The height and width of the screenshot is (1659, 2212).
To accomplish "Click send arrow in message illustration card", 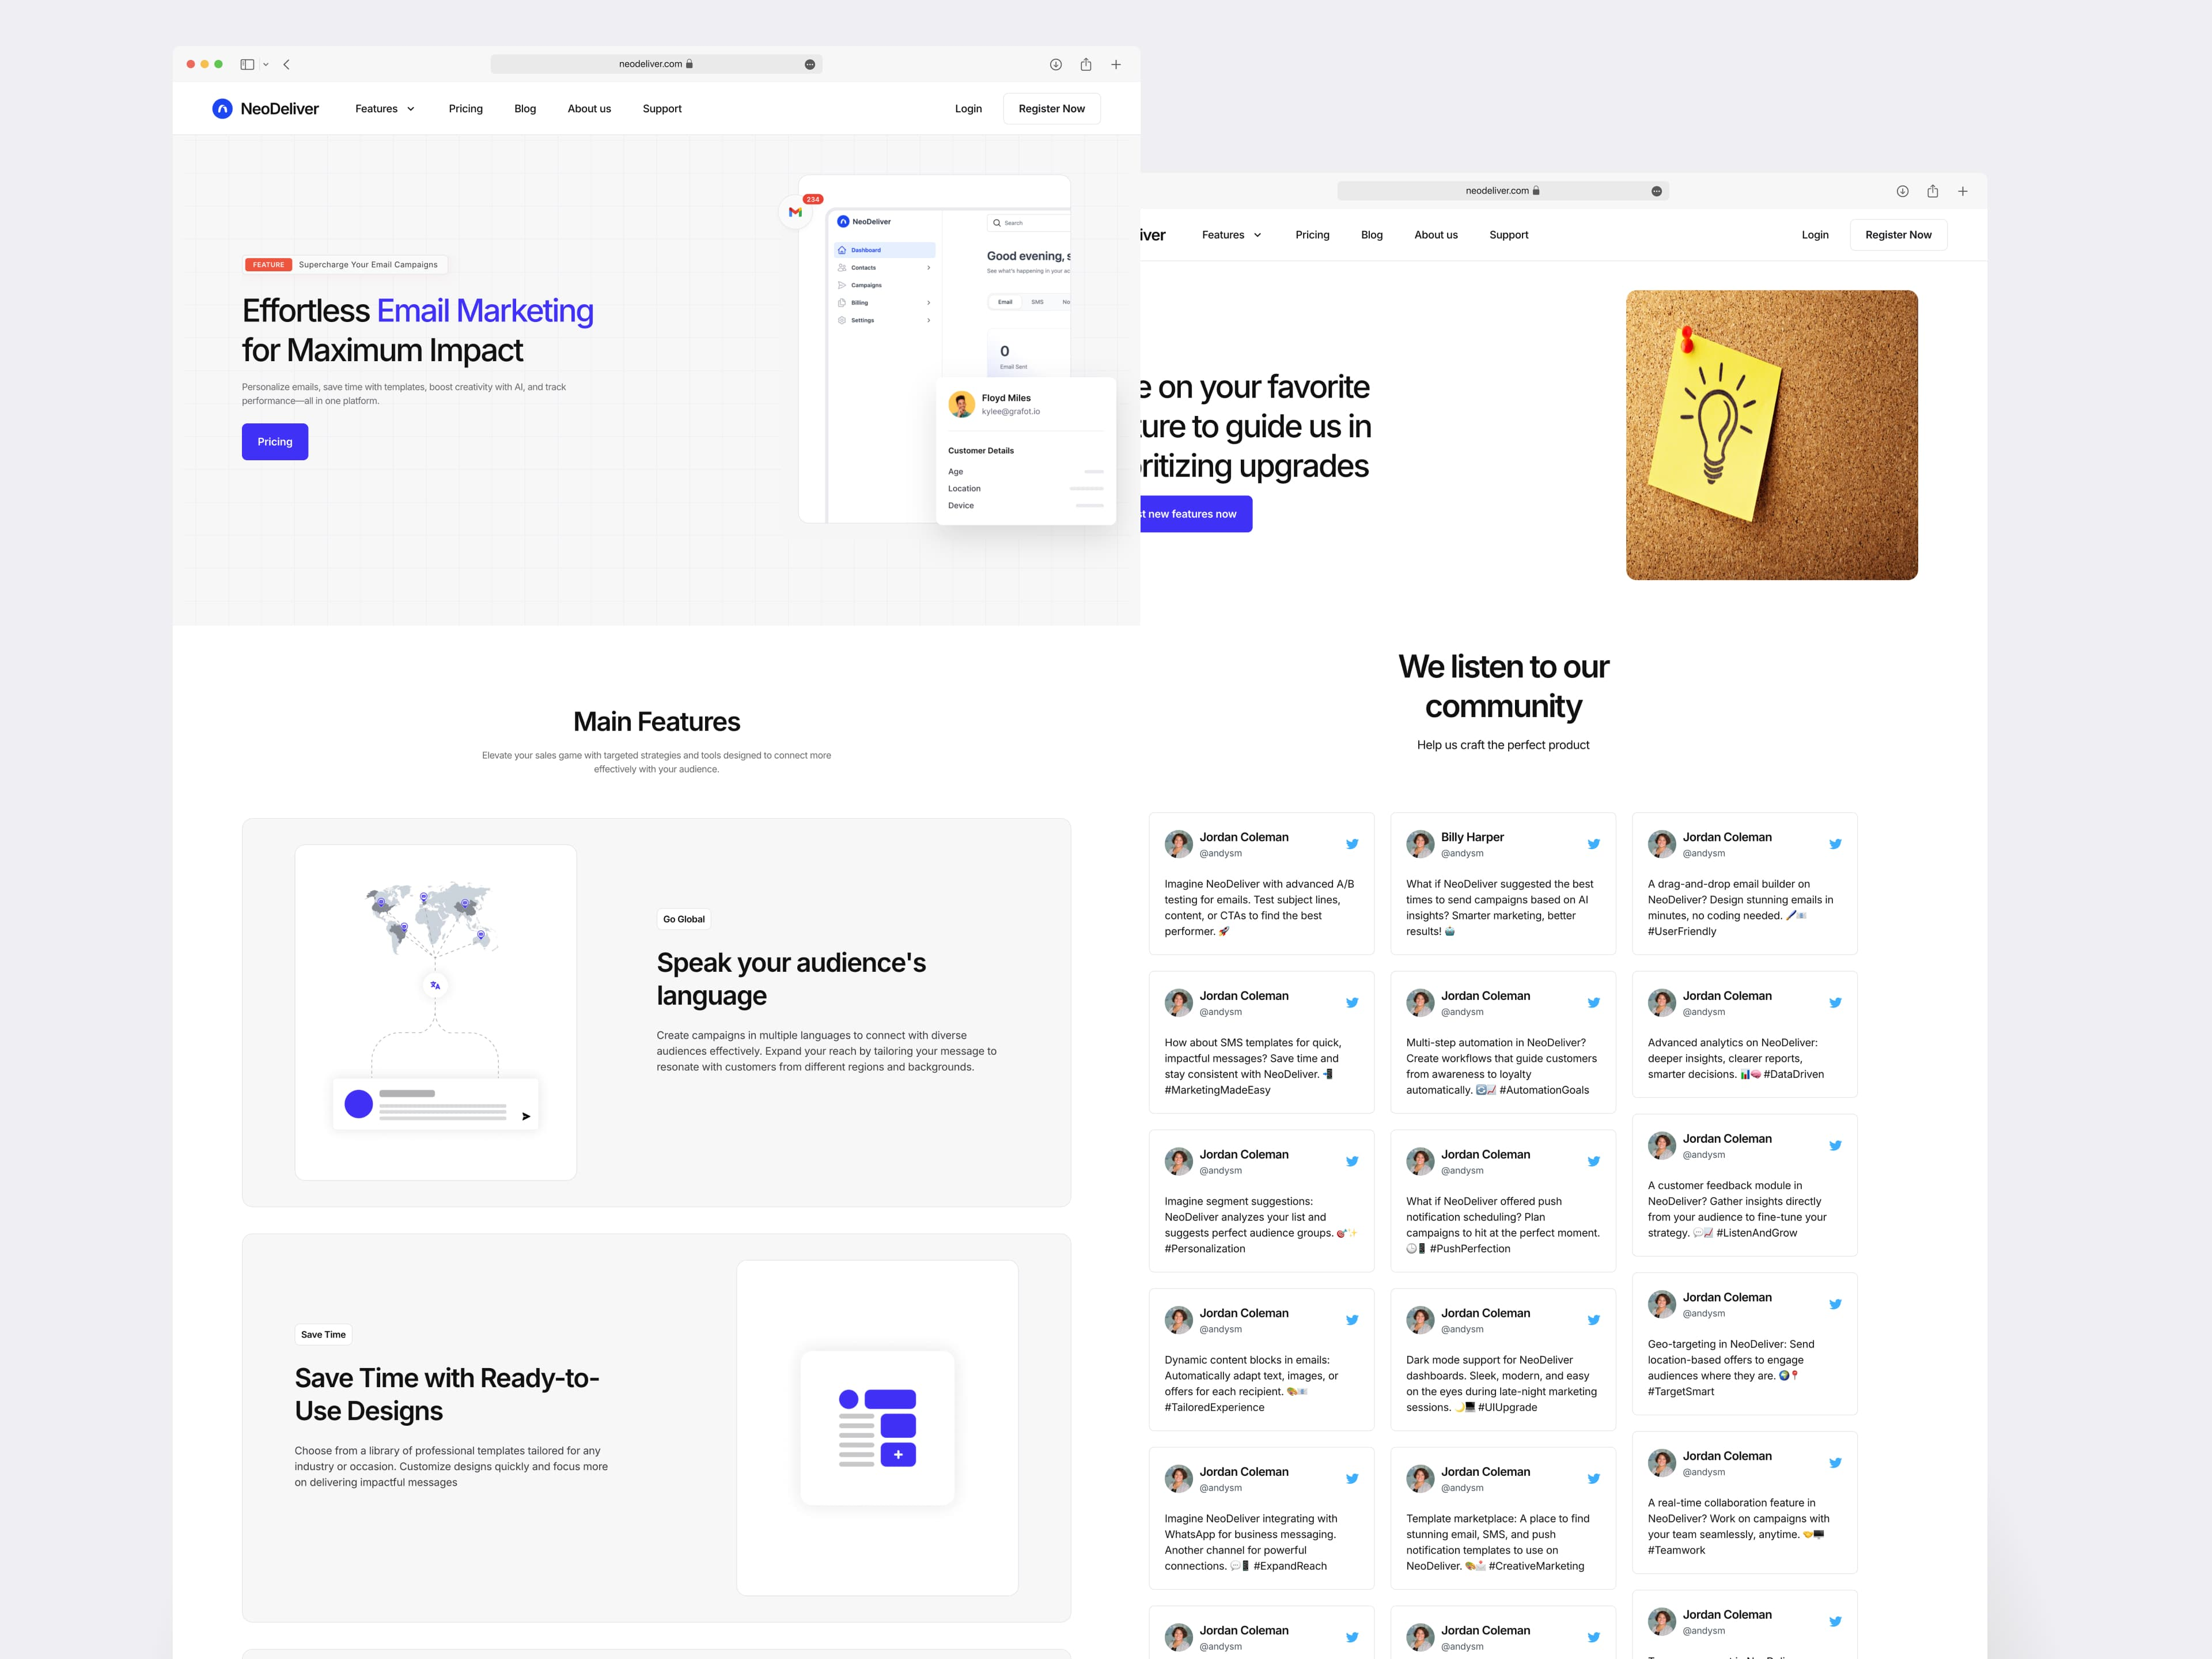I will point(526,1116).
